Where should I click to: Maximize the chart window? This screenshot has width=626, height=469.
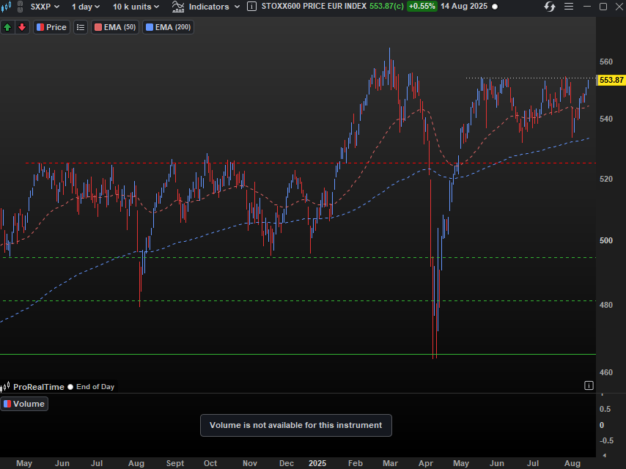tap(603, 7)
